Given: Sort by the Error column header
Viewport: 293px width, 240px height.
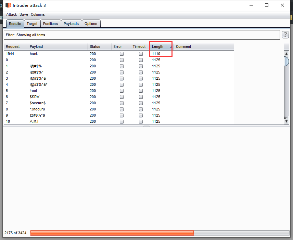Looking at the screenshot, I should pos(121,46).
